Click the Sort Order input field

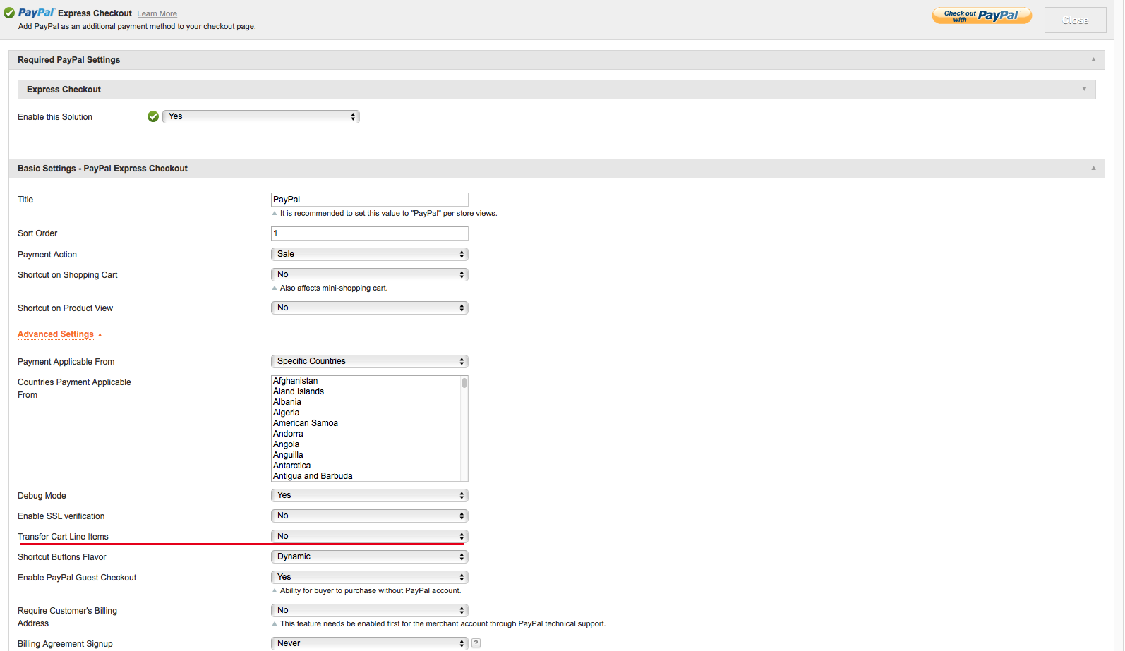coord(370,233)
